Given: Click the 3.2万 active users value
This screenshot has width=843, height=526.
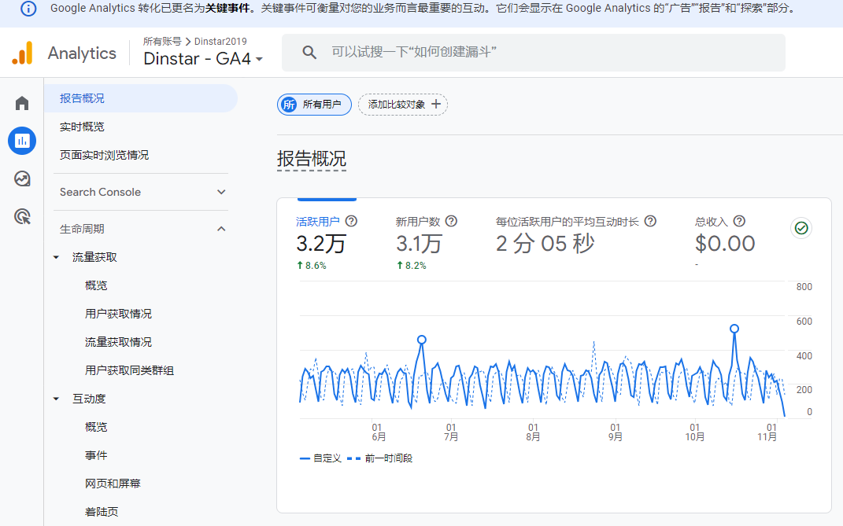Looking at the screenshot, I should pyautogui.click(x=321, y=244).
